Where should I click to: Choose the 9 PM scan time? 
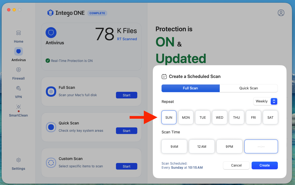[229, 146]
